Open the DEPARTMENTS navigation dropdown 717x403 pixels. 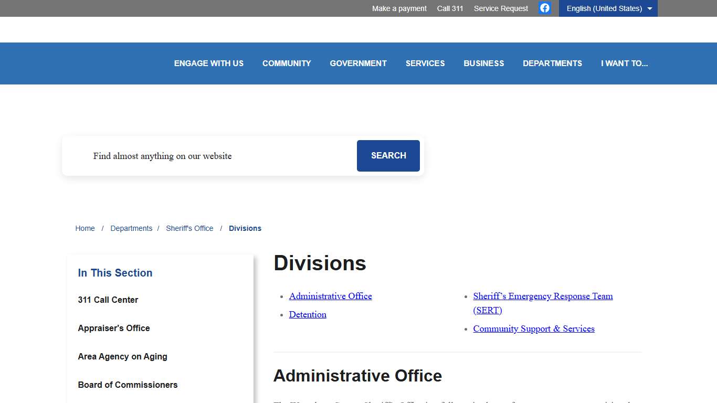[x=552, y=63]
